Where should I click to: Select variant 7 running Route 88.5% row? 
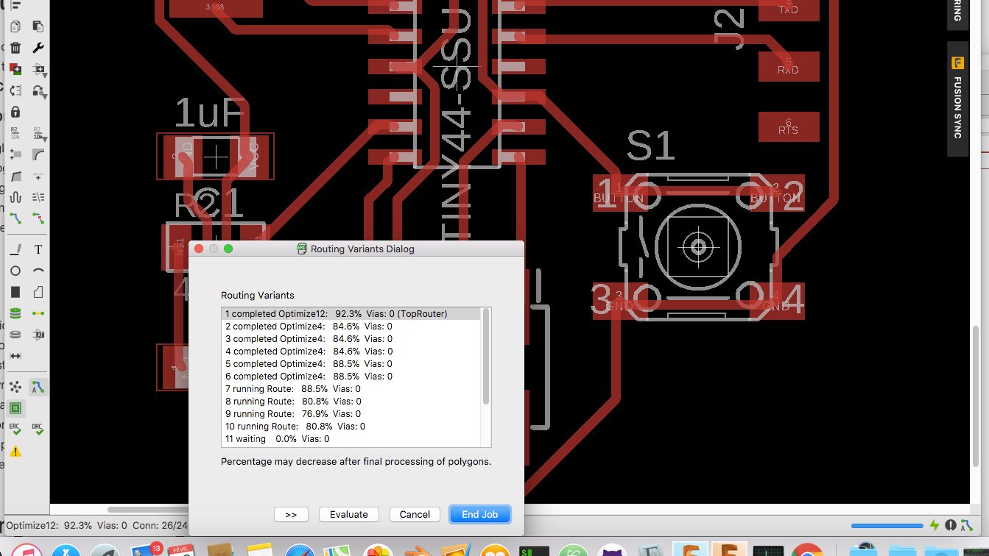point(351,389)
